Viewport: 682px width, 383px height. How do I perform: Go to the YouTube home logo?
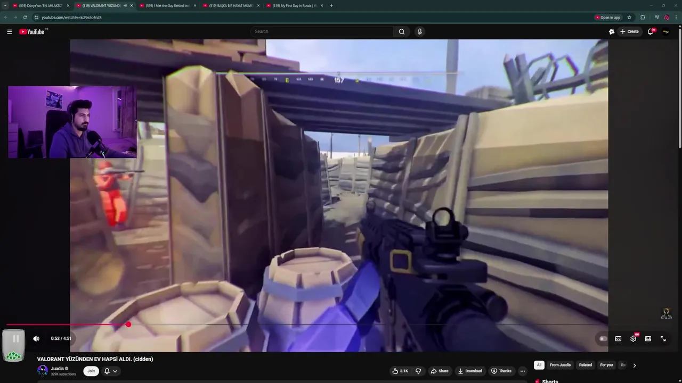pyautogui.click(x=31, y=31)
